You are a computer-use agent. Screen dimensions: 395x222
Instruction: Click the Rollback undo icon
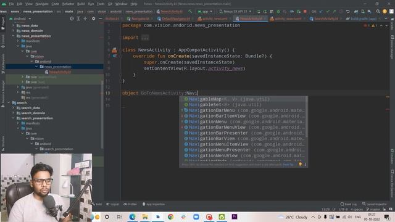tap(347, 12)
